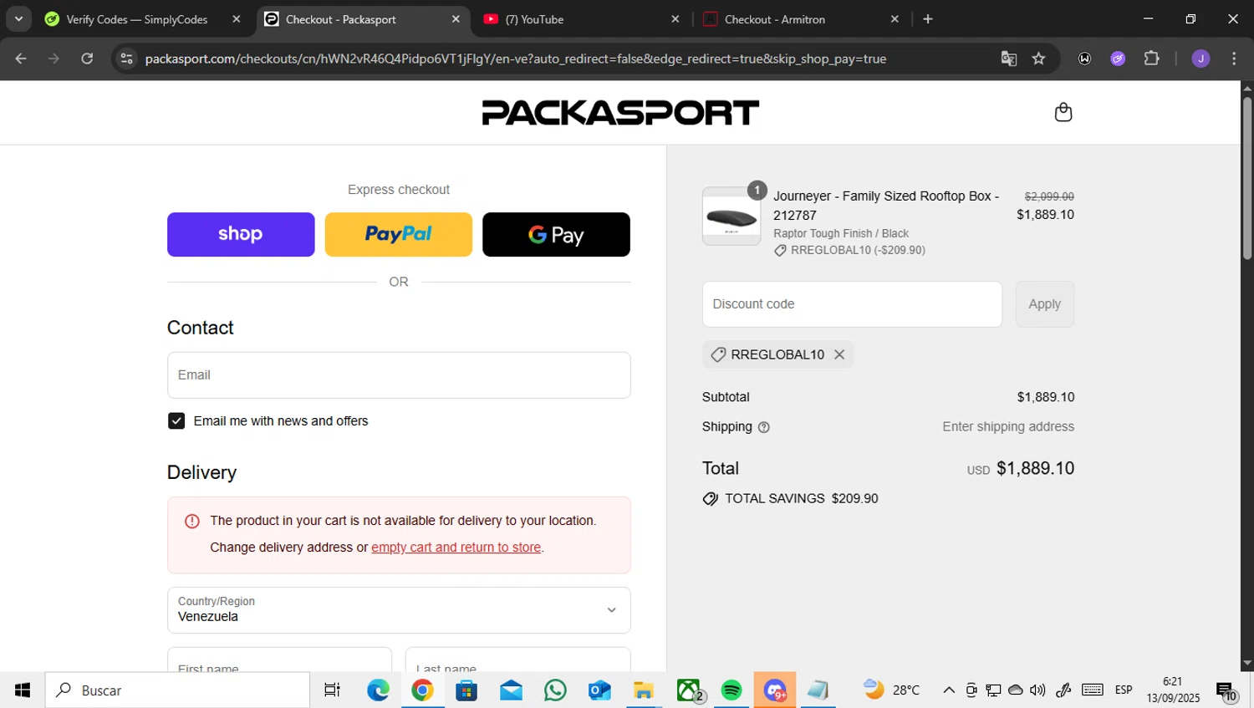Open Microsoft Store from taskbar
This screenshot has width=1254, height=708.
[x=466, y=690]
